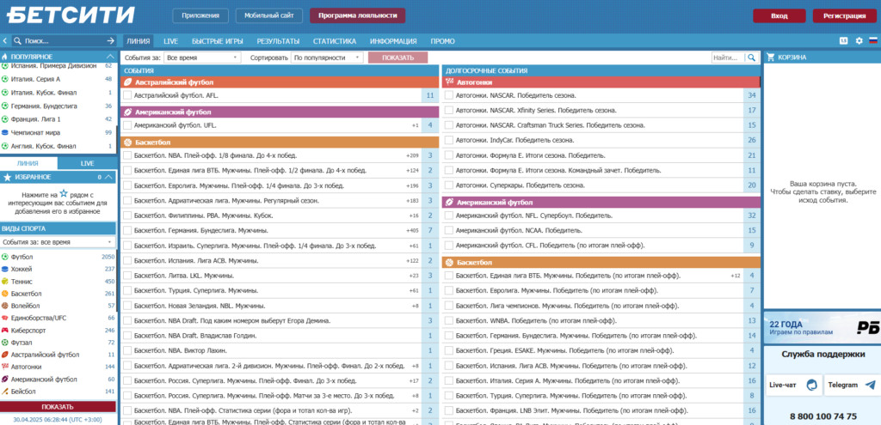The width and height of the screenshot is (881, 425).
Task: Tick Баскетбол. WNBA. Победитель checkbox
Action: pos(449,321)
